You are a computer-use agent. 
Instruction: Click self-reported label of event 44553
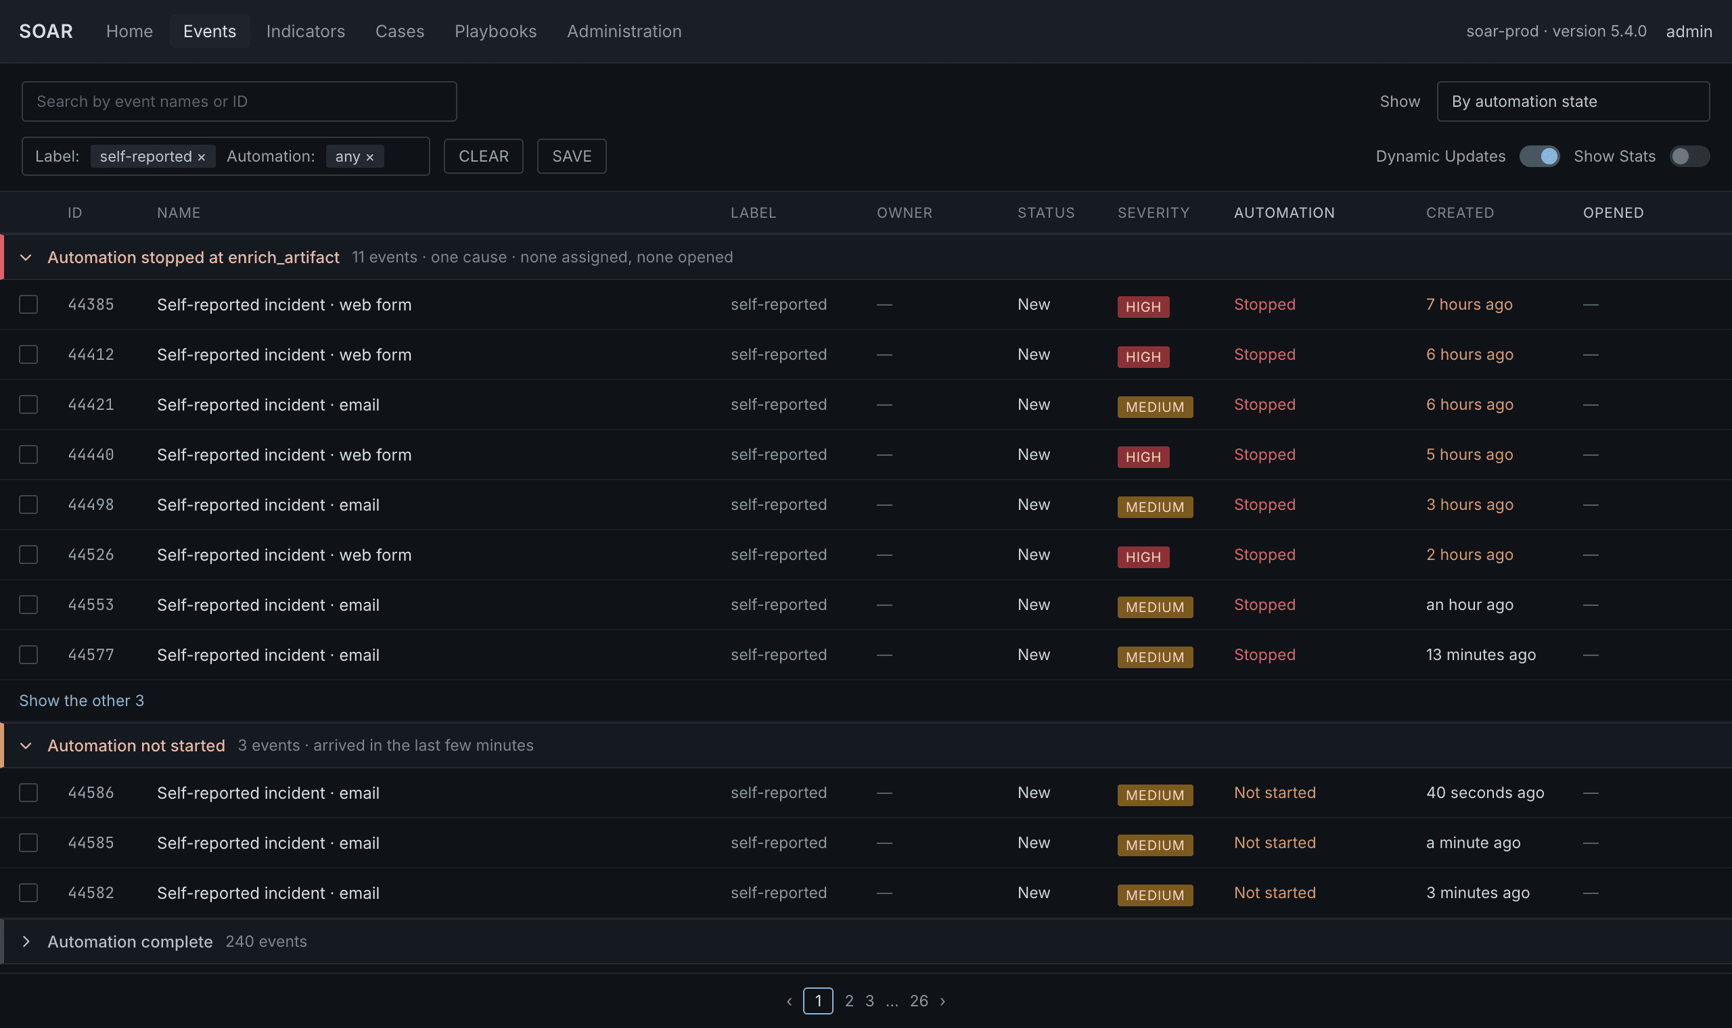point(779,605)
